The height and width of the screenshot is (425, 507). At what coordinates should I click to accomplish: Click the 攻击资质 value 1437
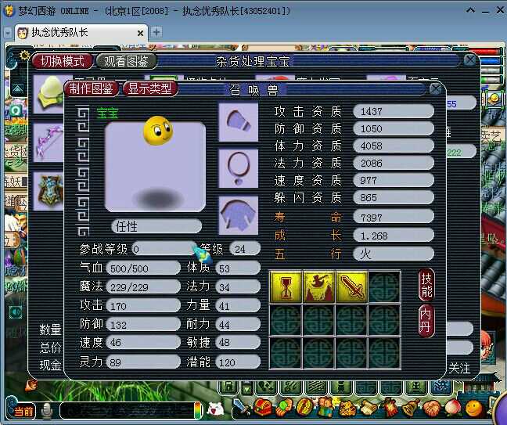pyautogui.click(x=394, y=111)
